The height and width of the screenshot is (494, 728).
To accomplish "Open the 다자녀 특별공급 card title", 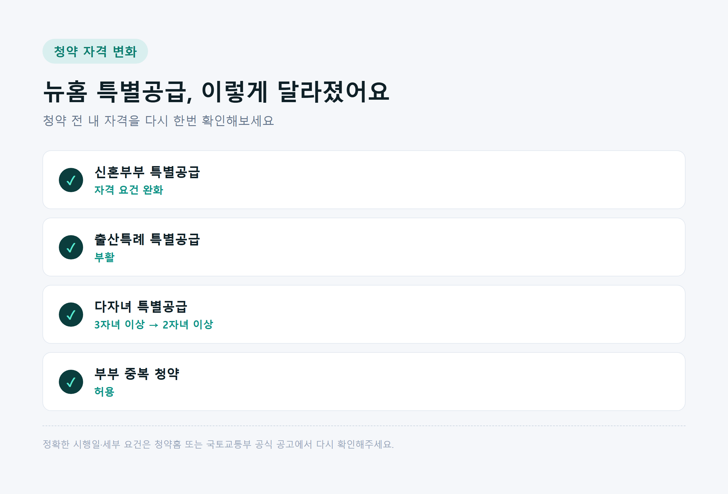I will (141, 306).
